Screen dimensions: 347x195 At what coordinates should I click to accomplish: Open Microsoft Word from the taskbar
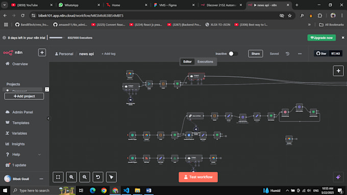click(148, 190)
